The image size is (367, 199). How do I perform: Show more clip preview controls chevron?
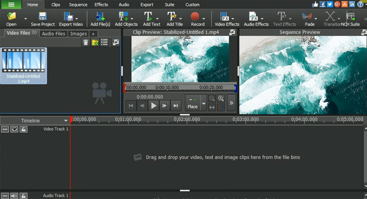click(x=231, y=103)
